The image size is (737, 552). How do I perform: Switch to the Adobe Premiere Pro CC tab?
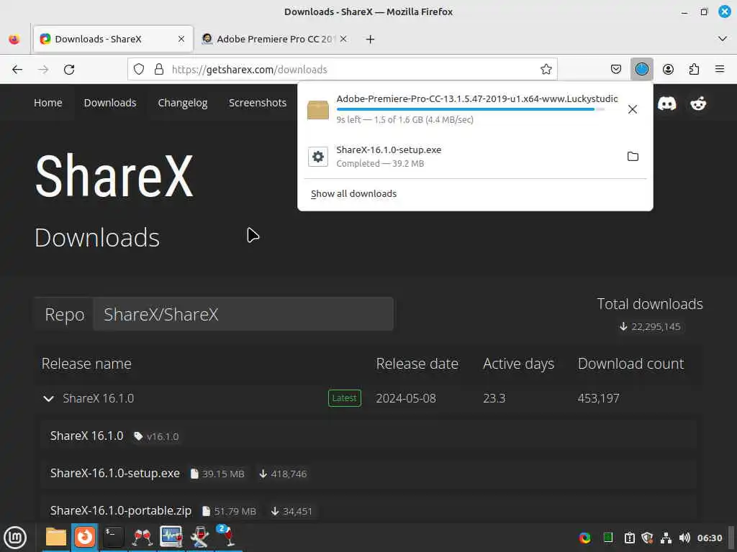274,39
